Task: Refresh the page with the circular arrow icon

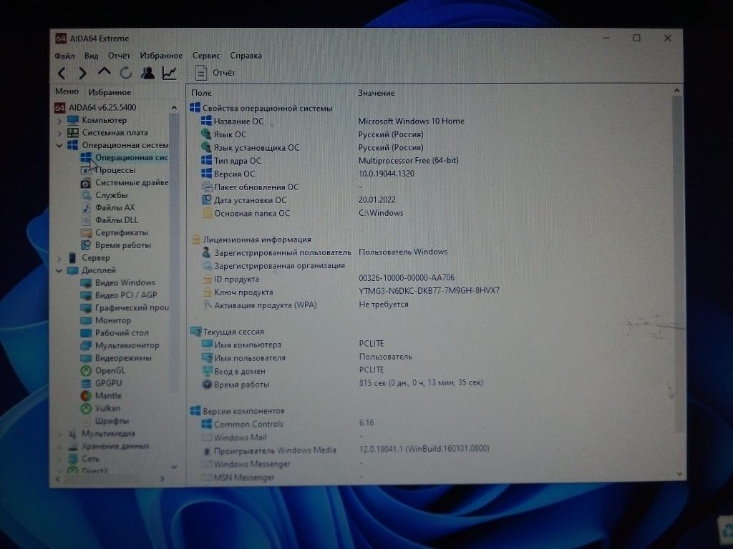Action: [x=125, y=73]
